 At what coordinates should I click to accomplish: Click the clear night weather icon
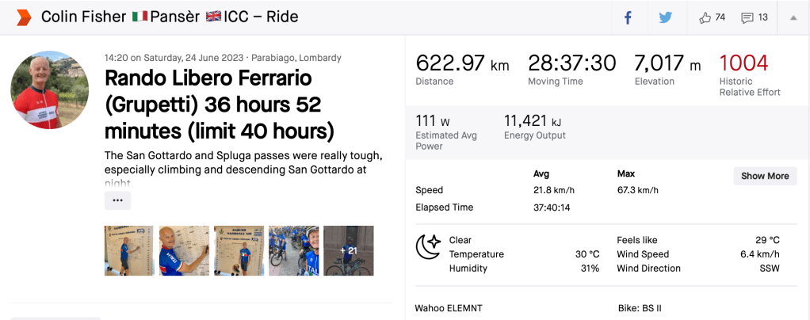429,247
